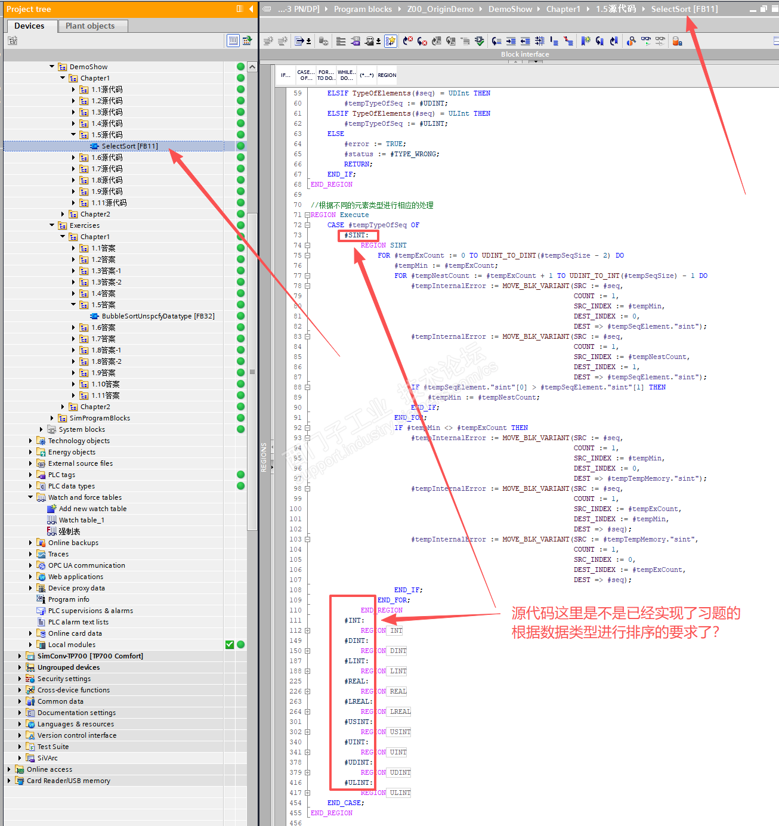This screenshot has height=826, width=779.
Task: Expand the folded ULINT region at line 417
Action: click(x=307, y=793)
